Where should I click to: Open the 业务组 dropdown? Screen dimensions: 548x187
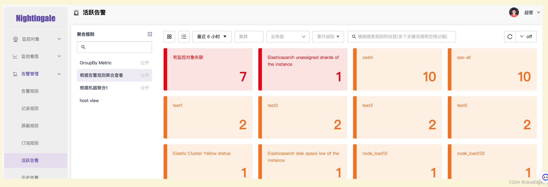pos(288,37)
